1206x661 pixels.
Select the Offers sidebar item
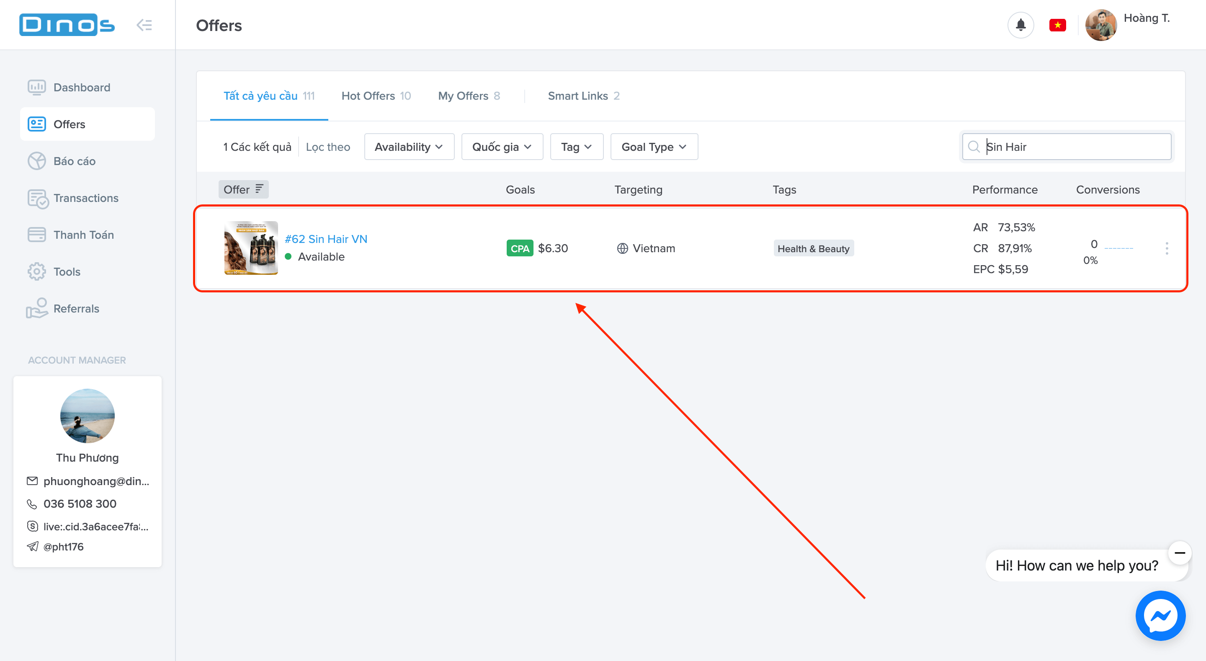(87, 124)
